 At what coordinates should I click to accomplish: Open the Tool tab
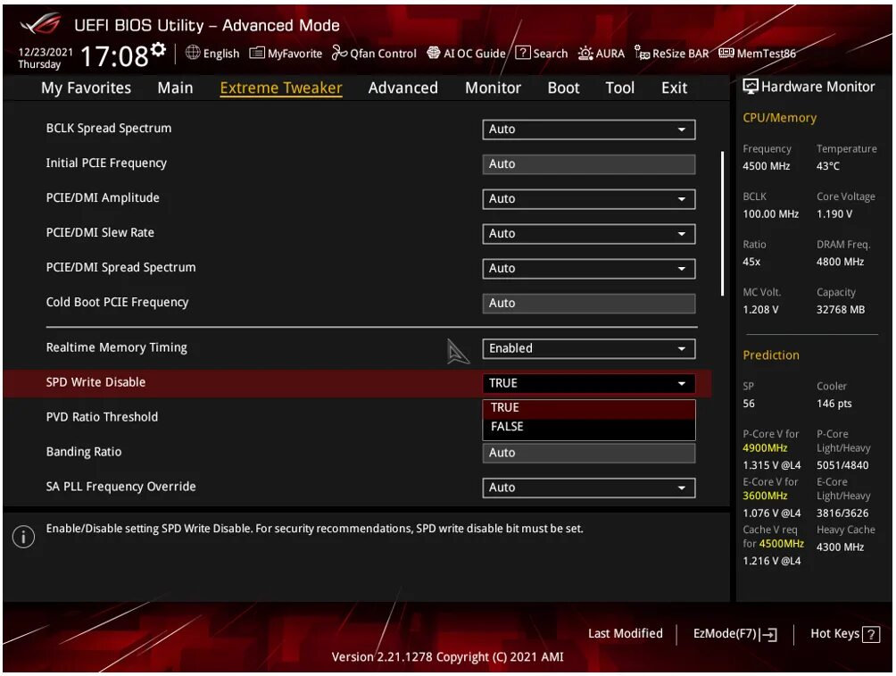pos(620,88)
